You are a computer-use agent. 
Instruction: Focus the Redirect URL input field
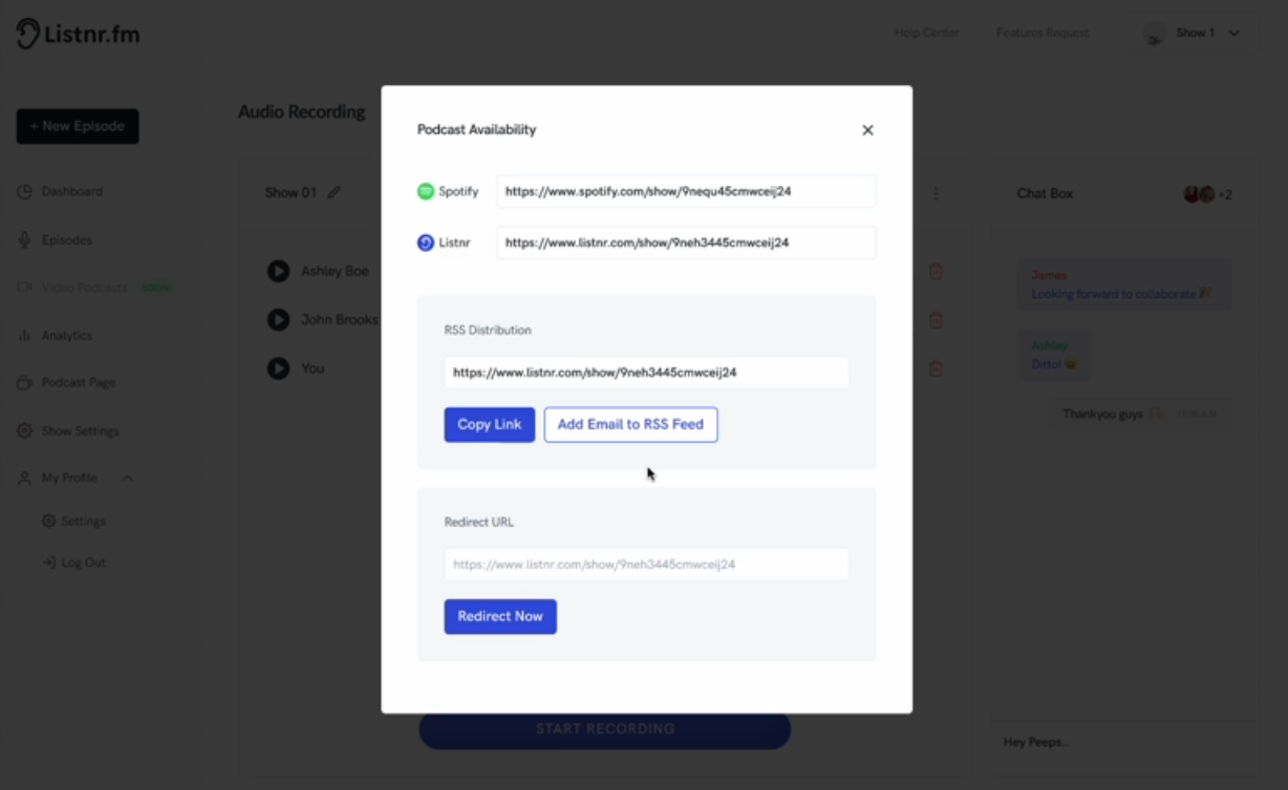pos(646,564)
